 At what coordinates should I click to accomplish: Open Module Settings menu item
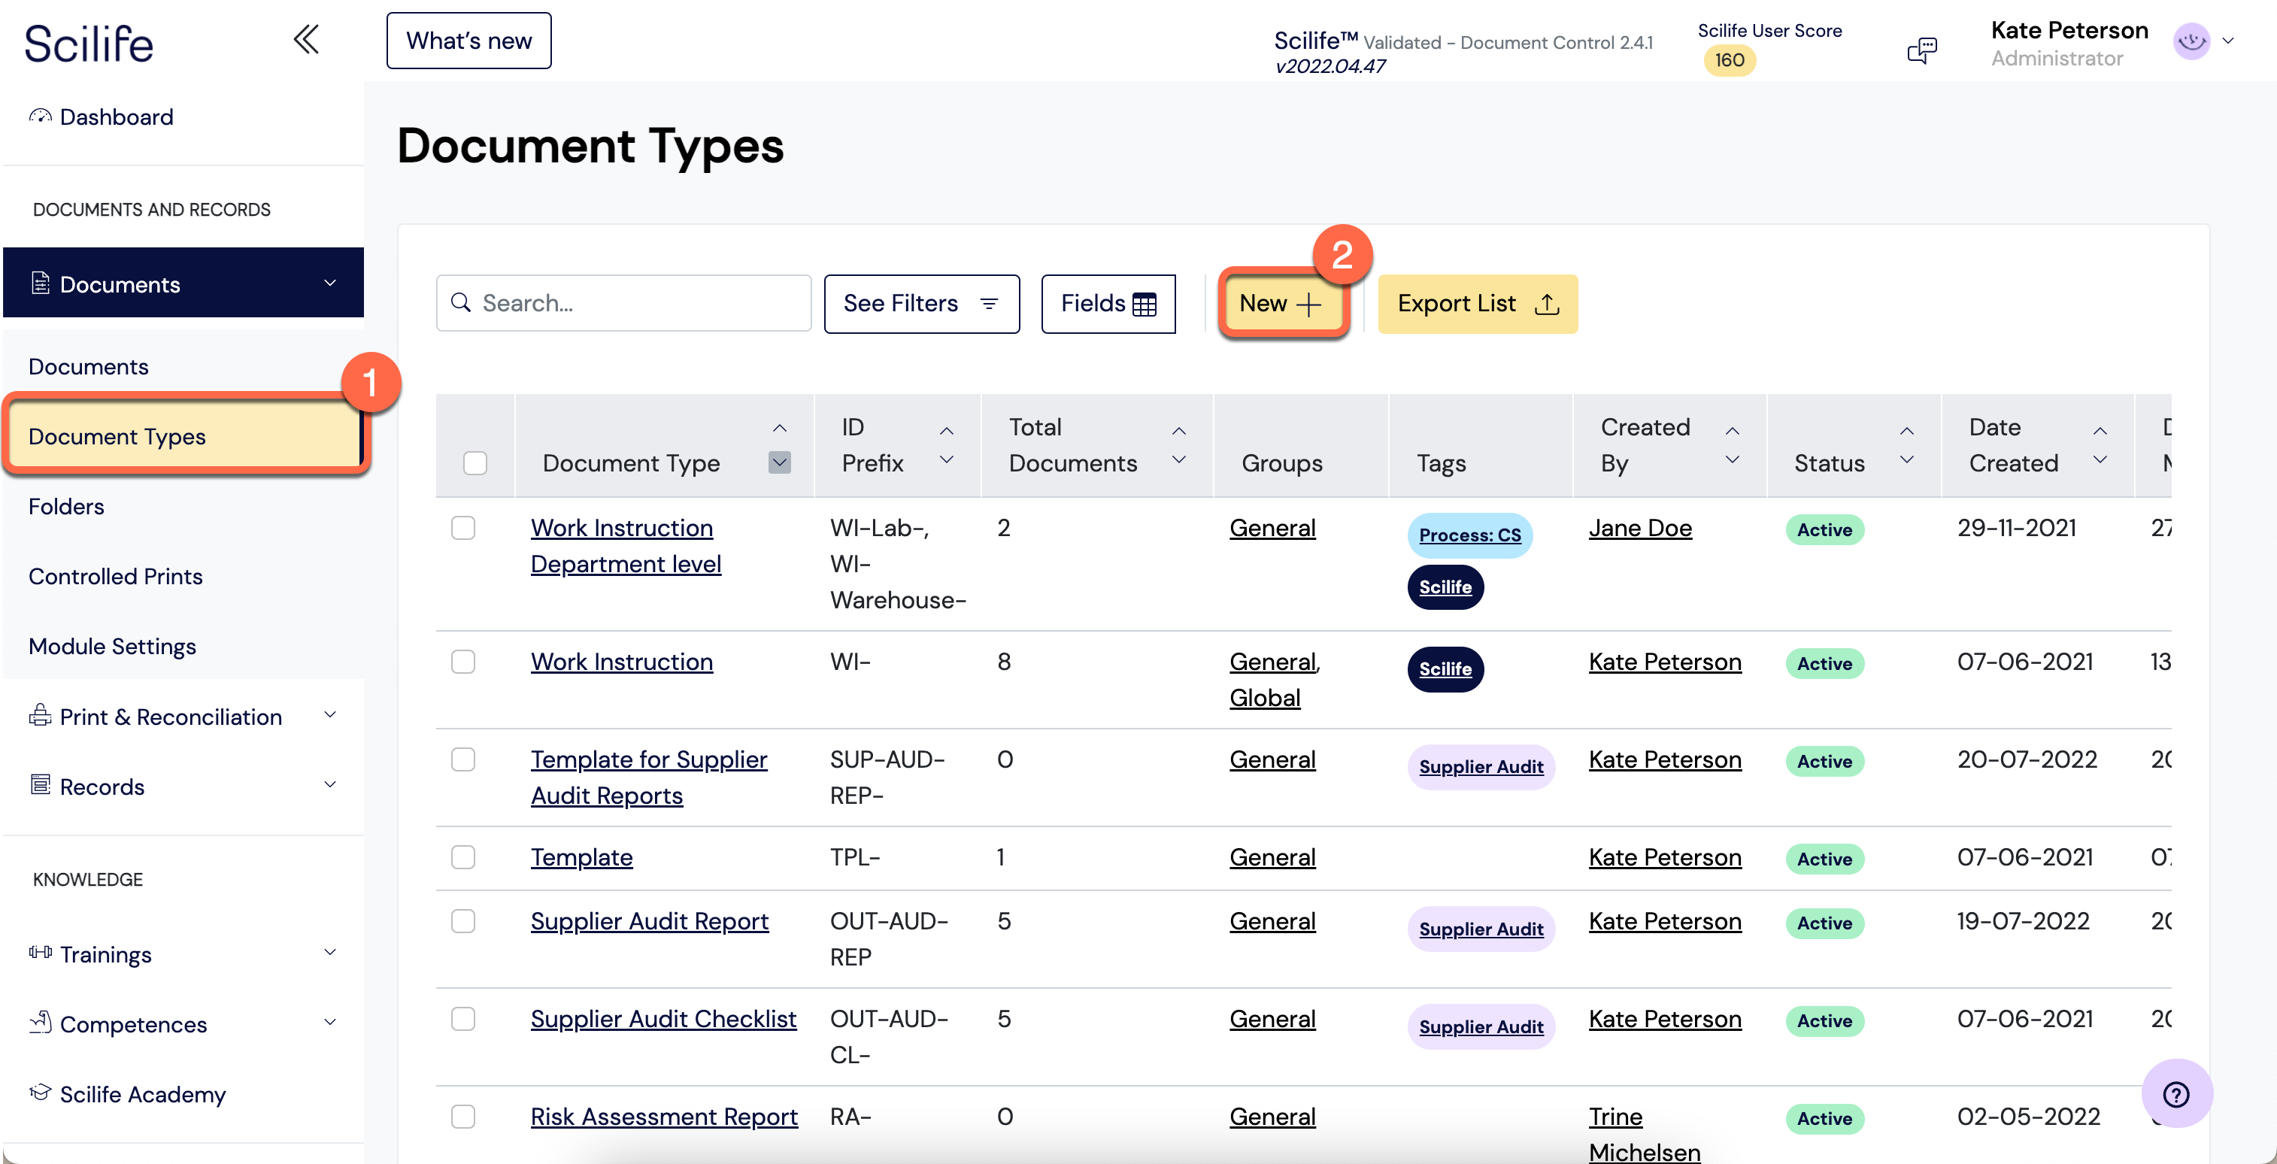(112, 646)
